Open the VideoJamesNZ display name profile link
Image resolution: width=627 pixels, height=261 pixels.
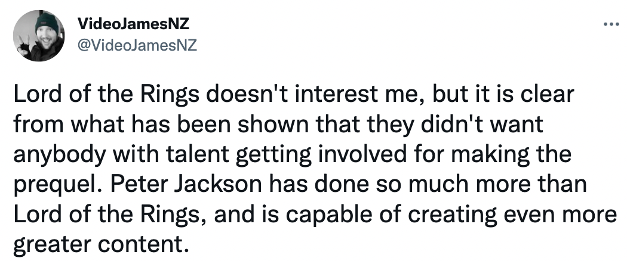(133, 24)
